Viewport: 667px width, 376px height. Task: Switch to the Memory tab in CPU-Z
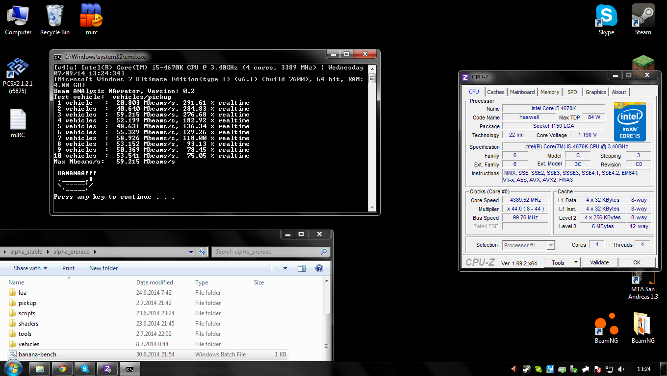coord(550,92)
